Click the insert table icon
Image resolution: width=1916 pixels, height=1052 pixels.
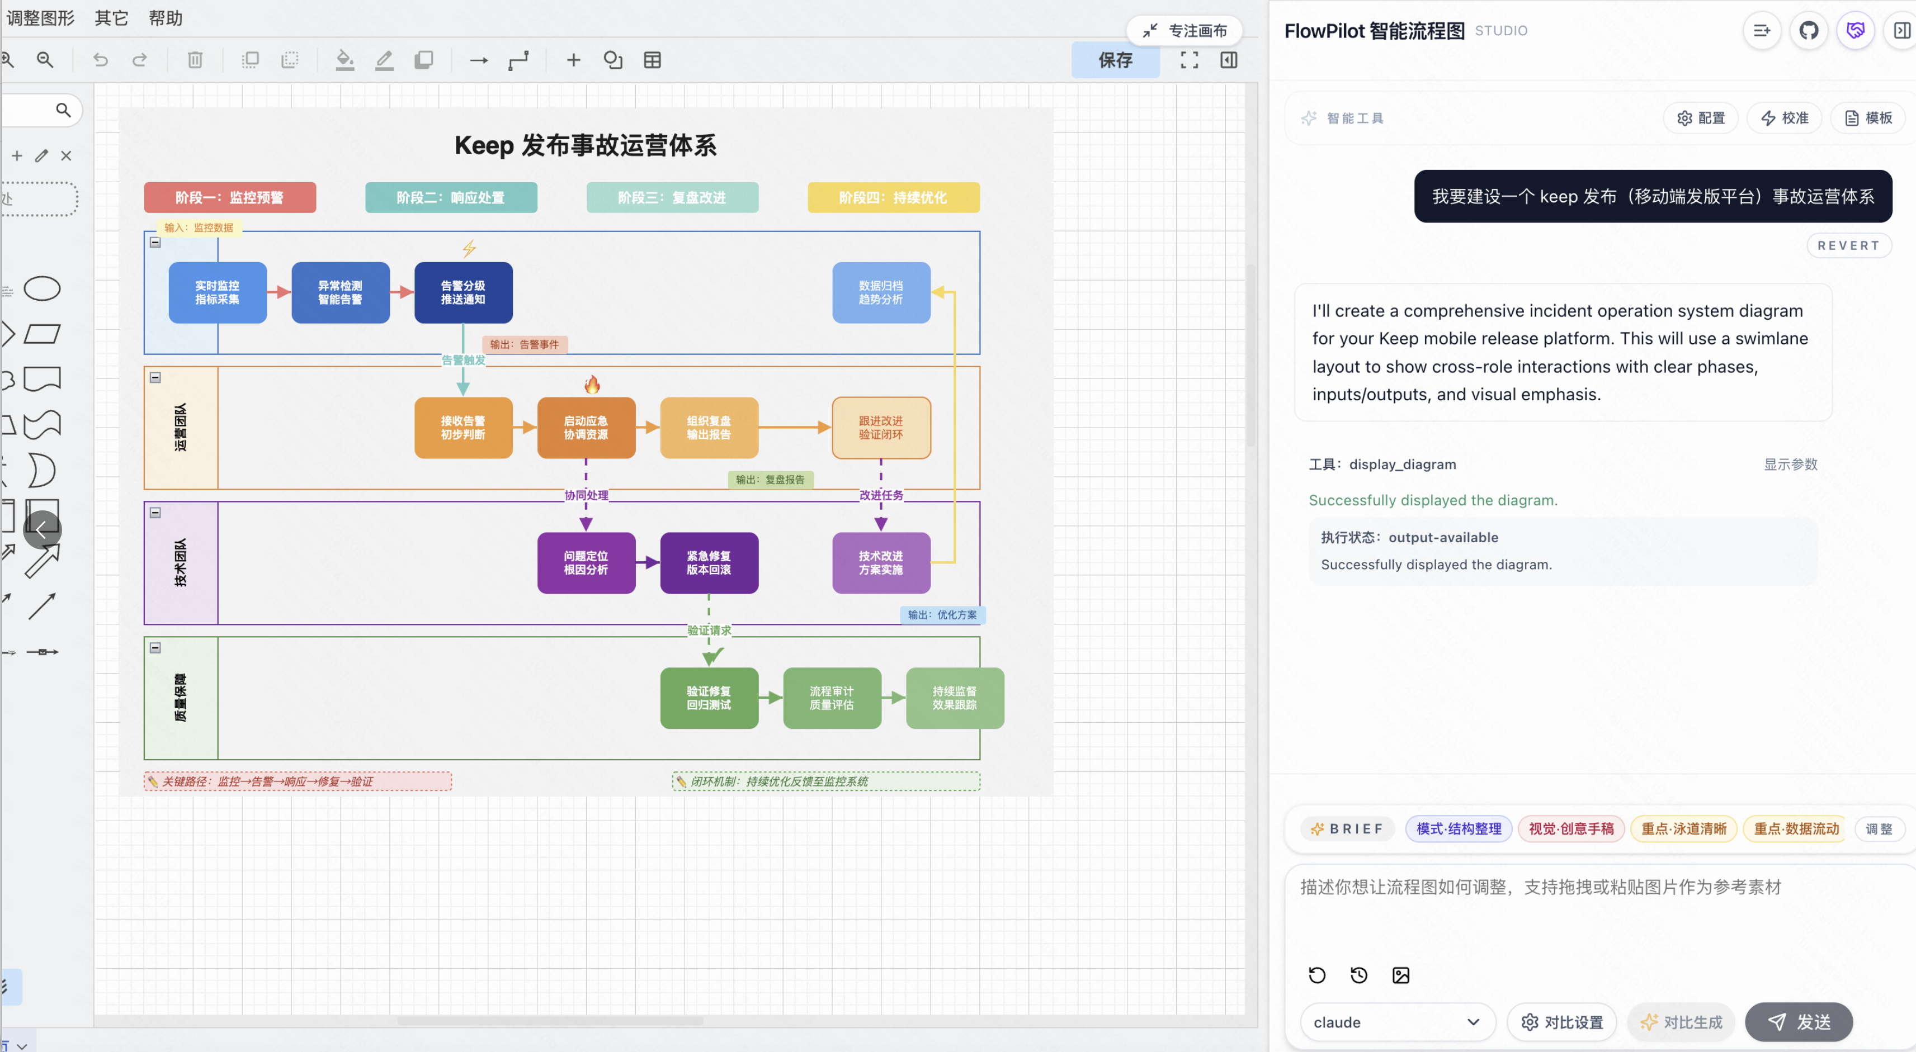click(x=652, y=59)
